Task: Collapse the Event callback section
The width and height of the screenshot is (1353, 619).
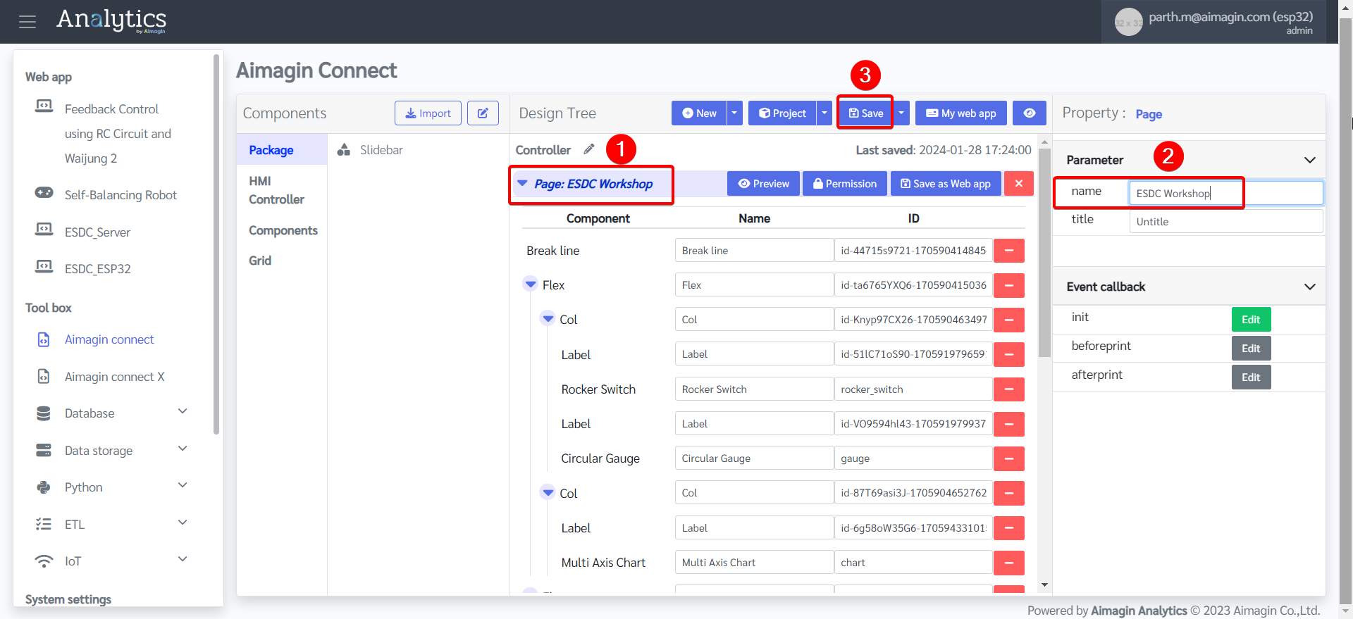Action: click(1310, 287)
